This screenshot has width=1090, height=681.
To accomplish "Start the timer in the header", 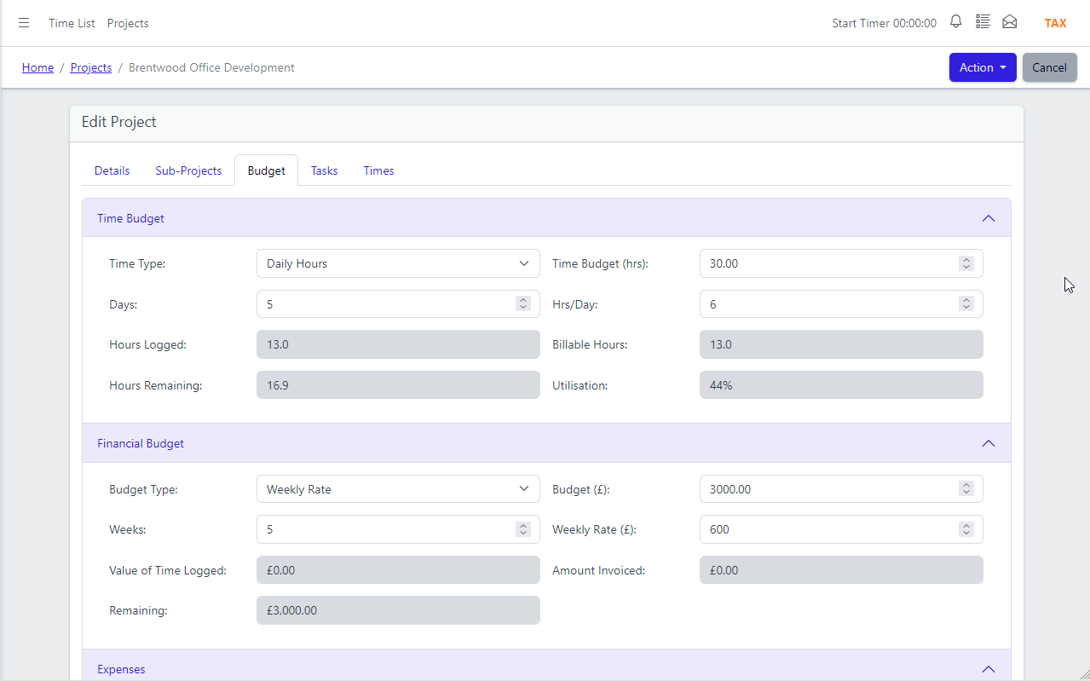I will point(884,23).
